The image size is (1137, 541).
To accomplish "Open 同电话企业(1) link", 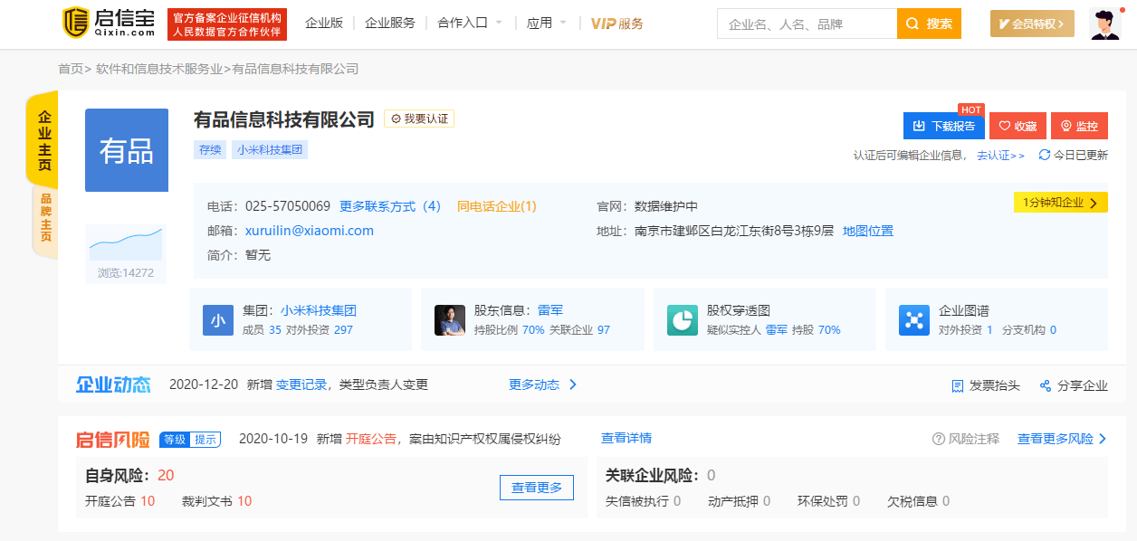I will coord(497,206).
